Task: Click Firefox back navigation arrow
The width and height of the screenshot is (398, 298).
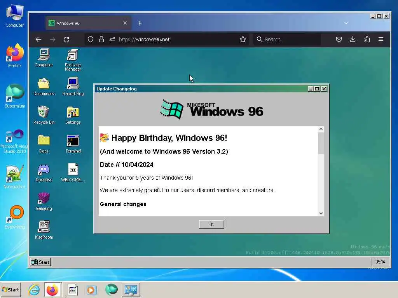Action: [x=38, y=39]
